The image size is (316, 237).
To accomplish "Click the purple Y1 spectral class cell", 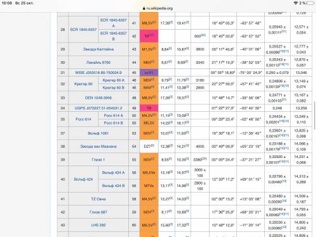I will coord(149,73).
